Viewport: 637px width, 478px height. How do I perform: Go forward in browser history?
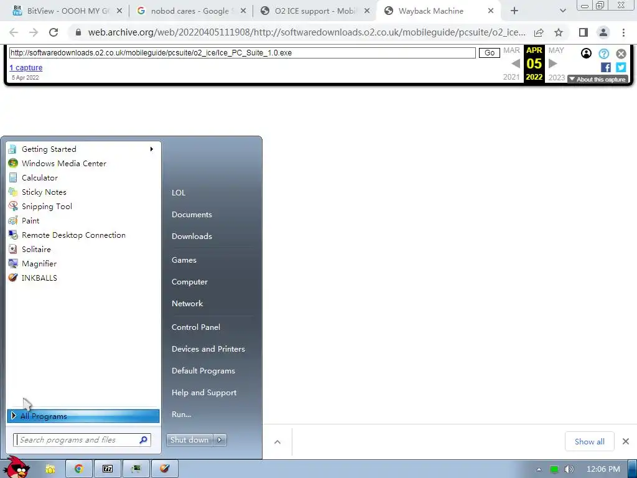[34, 32]
